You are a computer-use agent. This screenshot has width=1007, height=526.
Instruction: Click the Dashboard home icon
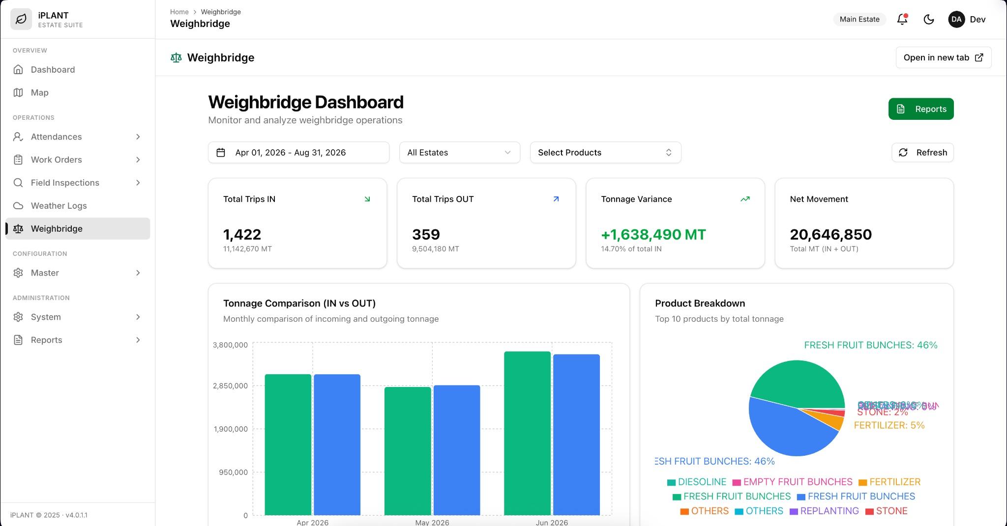pos(18,70)
